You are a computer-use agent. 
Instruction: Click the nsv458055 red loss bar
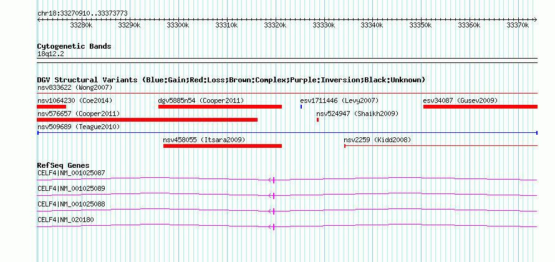(223, 146)
